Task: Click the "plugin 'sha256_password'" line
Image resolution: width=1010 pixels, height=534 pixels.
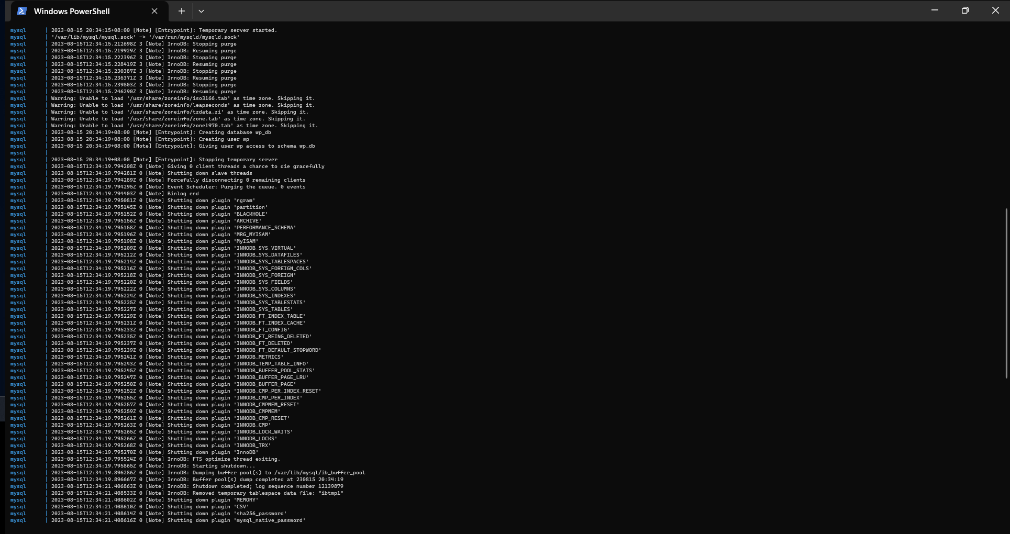Action: pyautogui.click(x=169, y=514)
